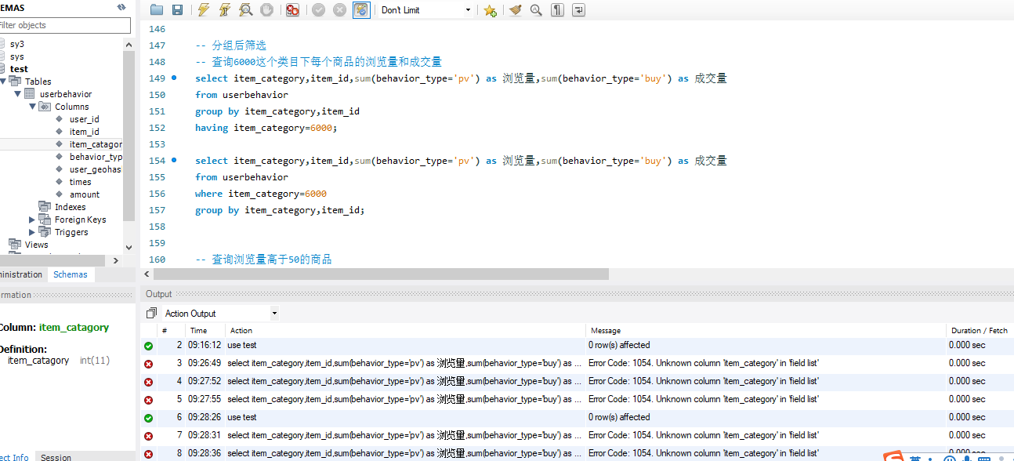Viewport: 1014px width, 461px height.
Task: Stop query execution with the hand icon
Action: (x=267, y=10)
